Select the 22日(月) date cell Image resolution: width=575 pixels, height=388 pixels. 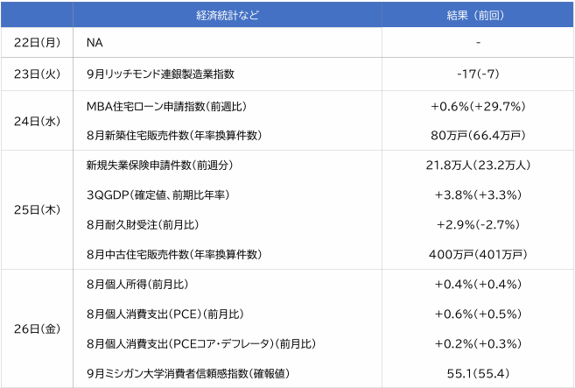[x=37, y=42]
